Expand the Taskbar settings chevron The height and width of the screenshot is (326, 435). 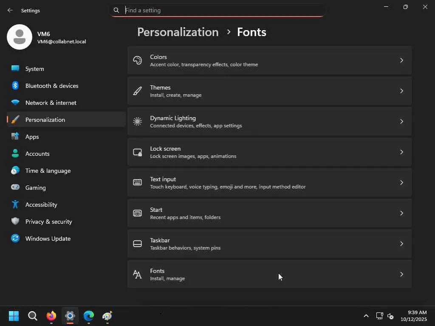pyautogui.click(x=401, y=244)
